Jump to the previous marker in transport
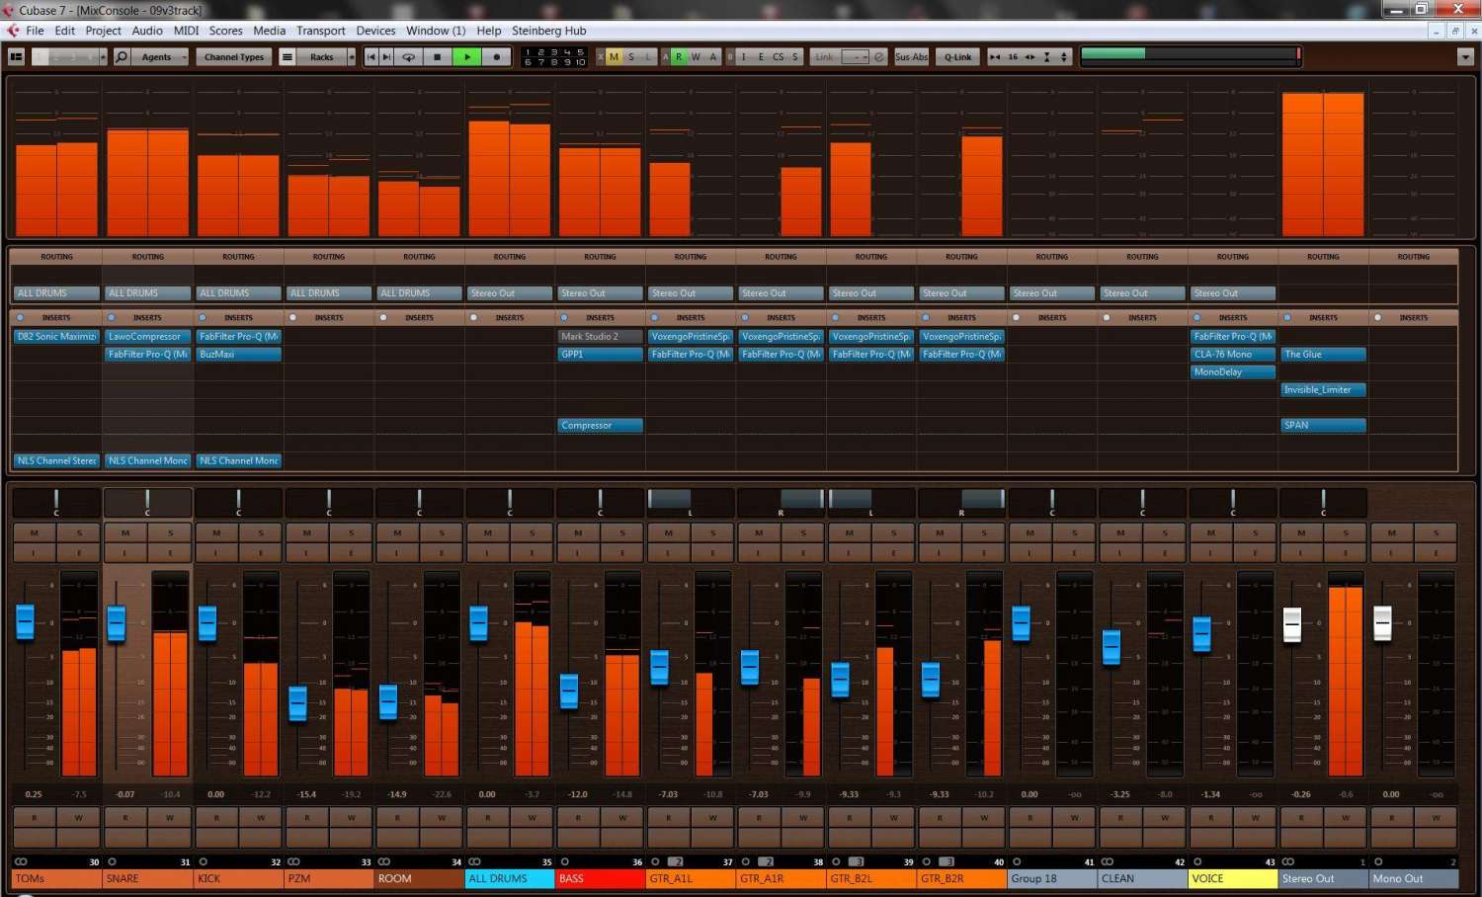This screenshot has height=897, width=1482. coord(371,57)
